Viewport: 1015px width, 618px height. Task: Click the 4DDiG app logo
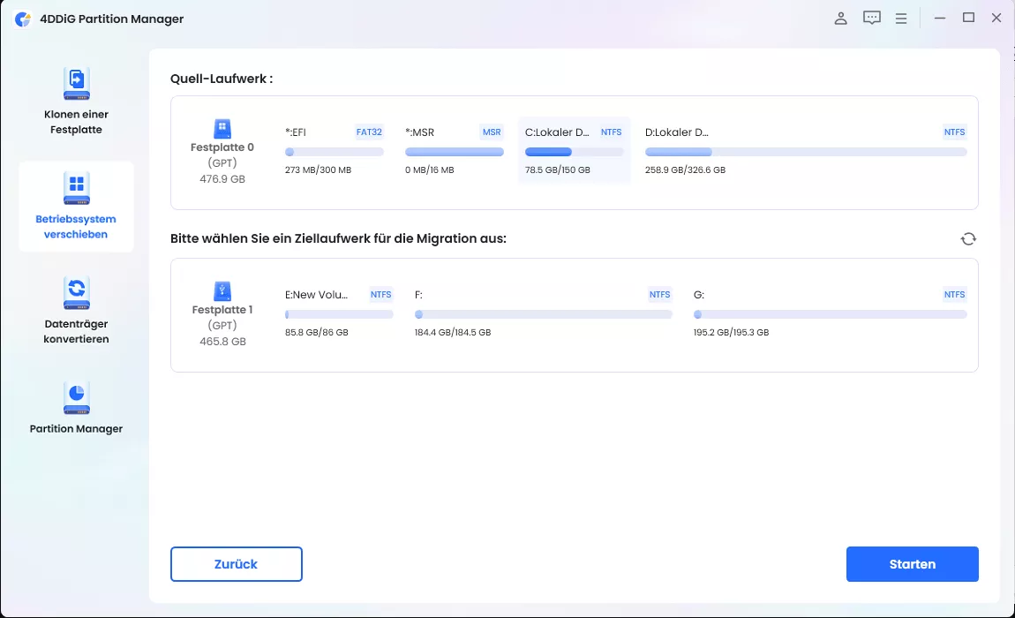23,19
